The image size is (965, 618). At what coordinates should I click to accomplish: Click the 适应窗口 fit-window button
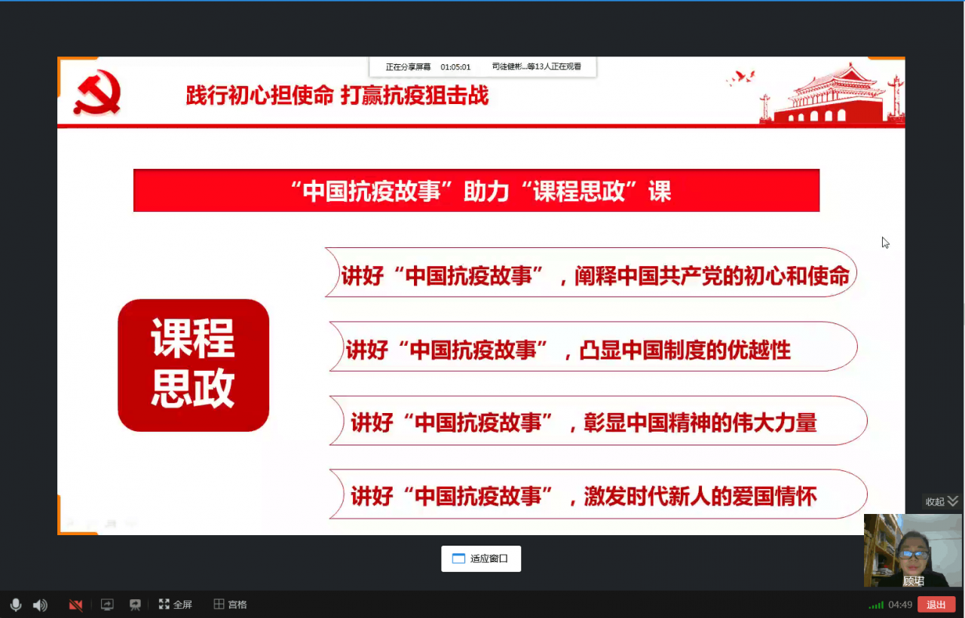481,558
